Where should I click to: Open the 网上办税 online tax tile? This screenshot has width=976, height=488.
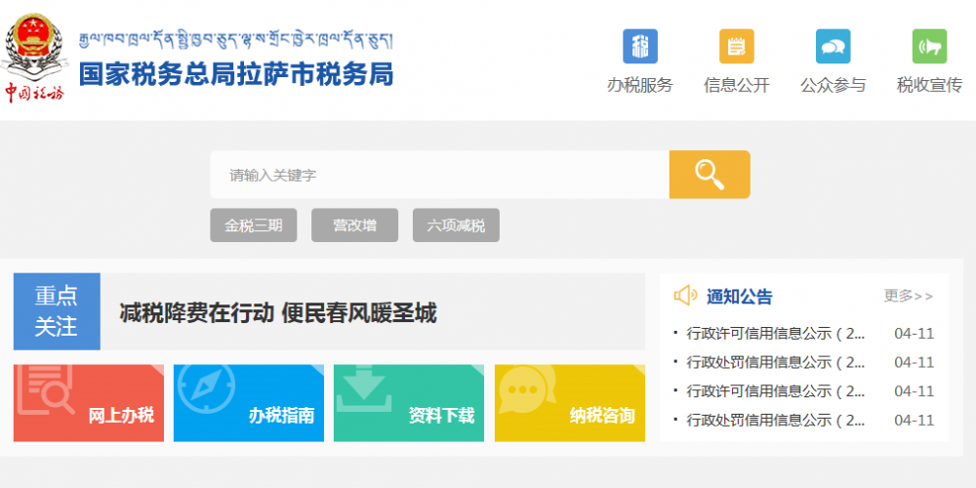tap(89, 402)
